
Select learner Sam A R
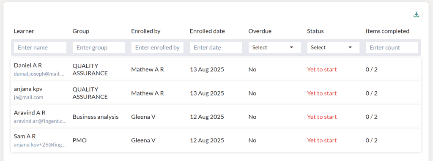coord(25,136)
